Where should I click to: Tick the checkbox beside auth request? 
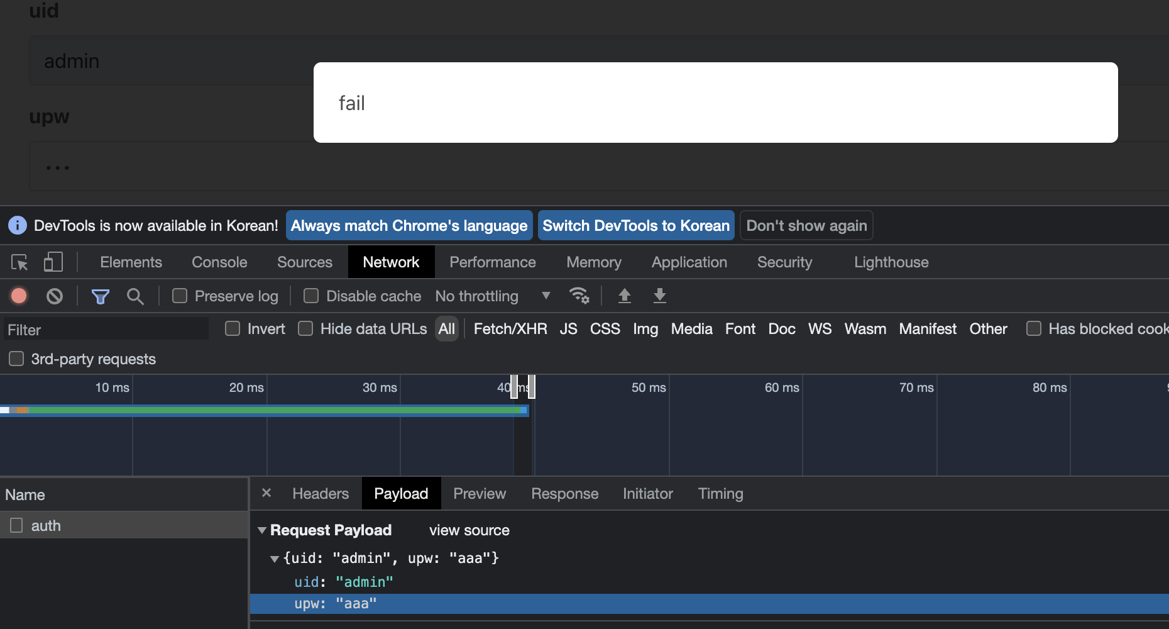tap(16, 525)
